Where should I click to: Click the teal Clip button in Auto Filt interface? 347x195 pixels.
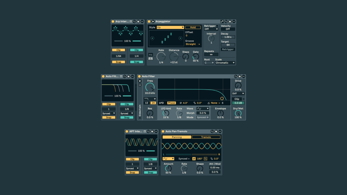click(127, 104)
